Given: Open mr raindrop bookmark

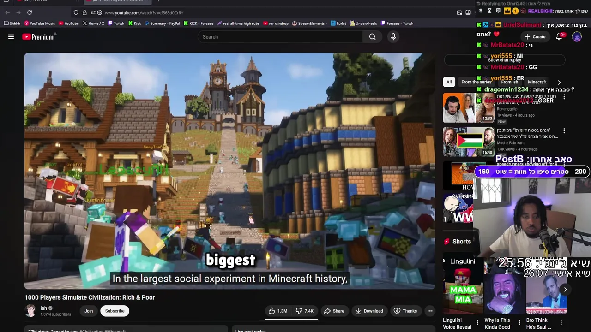Looking at the screenshot, I should (276, 24).
